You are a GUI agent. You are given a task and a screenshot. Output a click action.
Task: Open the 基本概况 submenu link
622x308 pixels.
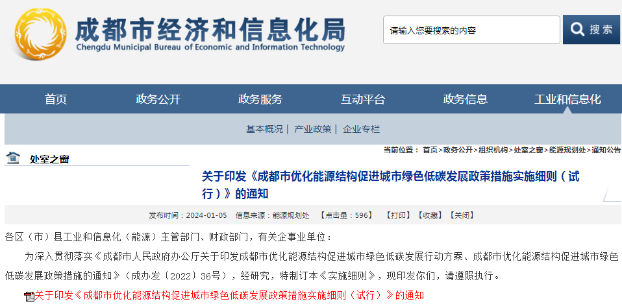(264, 129)
